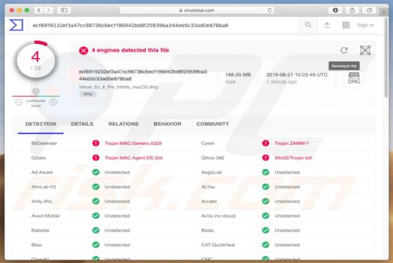Open the search magnifier icon

[308, 24]
